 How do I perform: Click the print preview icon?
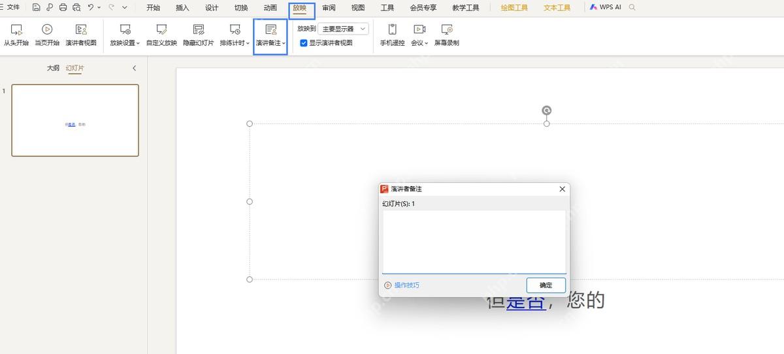pos(77,8)
